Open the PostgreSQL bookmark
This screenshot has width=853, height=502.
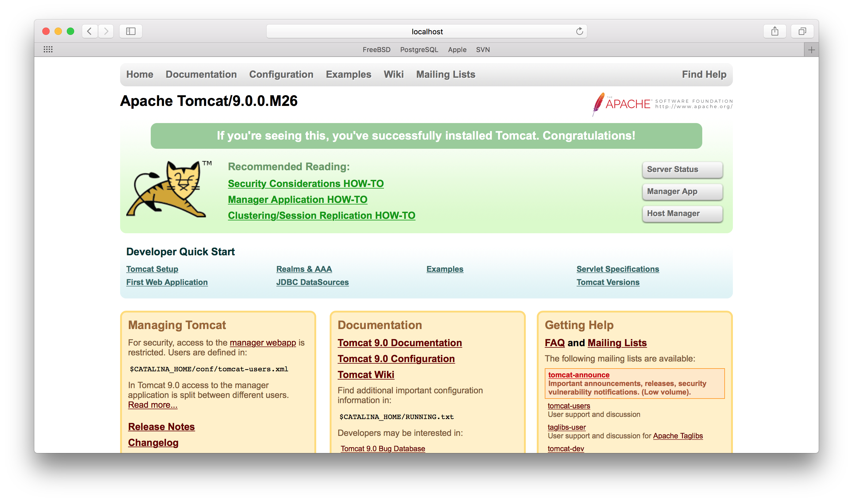(x=419, y=50)
